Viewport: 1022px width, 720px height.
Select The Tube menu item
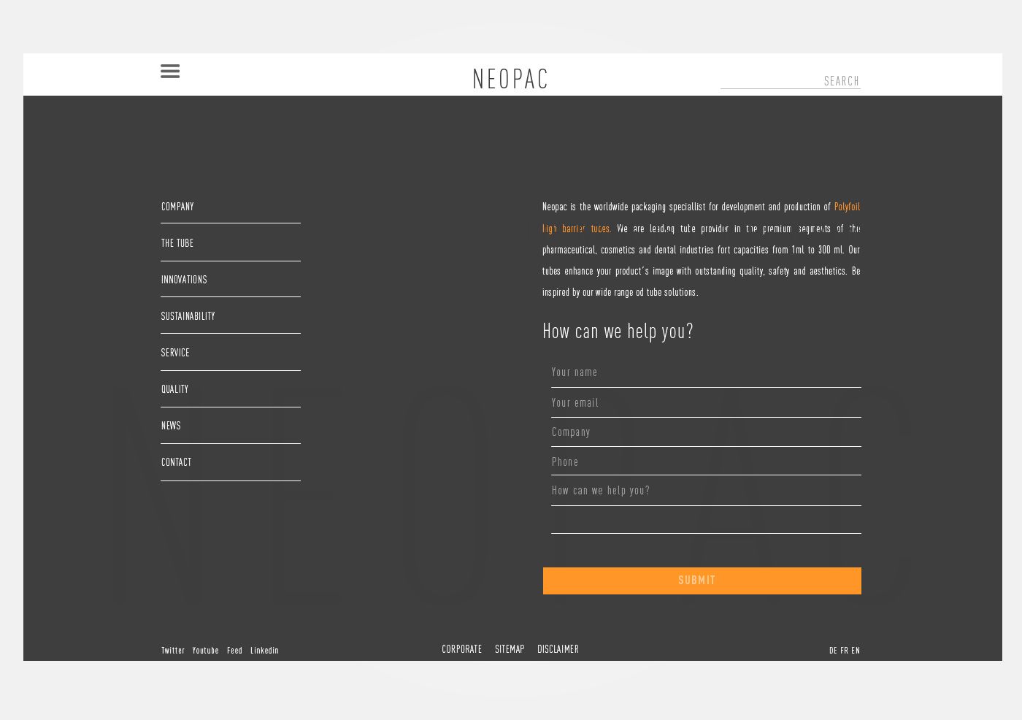click(x=177, y=243)
